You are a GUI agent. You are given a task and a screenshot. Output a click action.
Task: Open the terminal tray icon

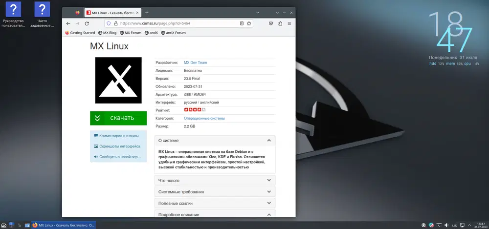[x=439, y=225]
